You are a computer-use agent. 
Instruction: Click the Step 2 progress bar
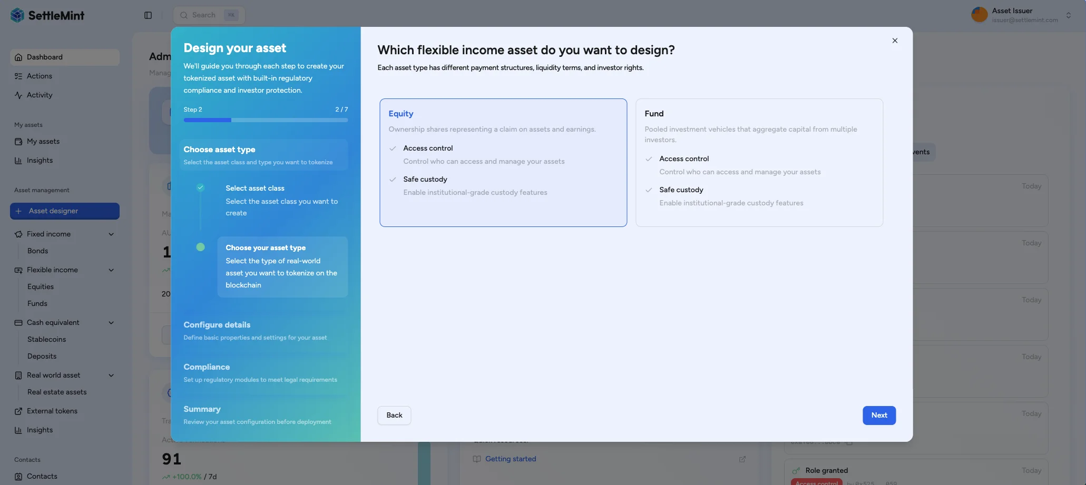point(266,120)
